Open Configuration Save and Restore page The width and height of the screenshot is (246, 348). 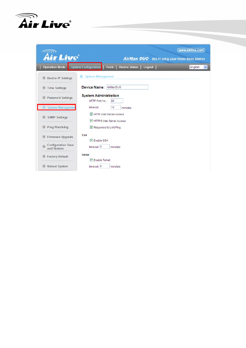[60, 147]
